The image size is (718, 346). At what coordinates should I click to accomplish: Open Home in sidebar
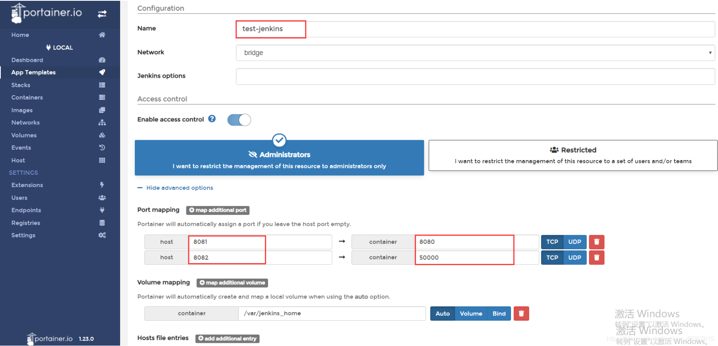[x=20, y=35]
